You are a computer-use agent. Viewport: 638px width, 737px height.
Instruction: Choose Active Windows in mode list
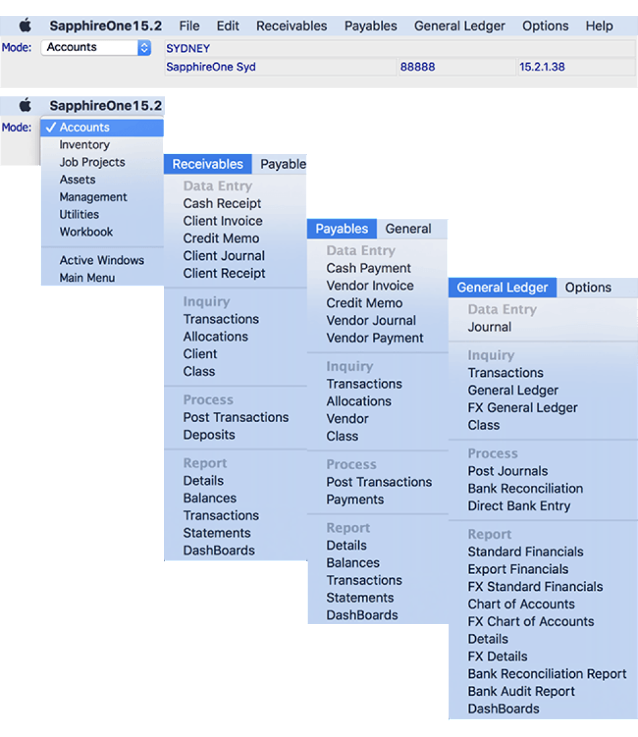pos(102,260)
